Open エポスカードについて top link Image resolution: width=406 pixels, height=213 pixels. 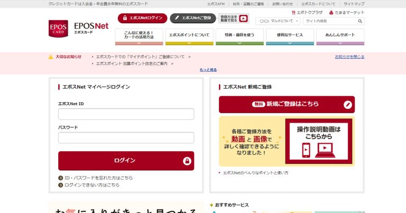318,4
